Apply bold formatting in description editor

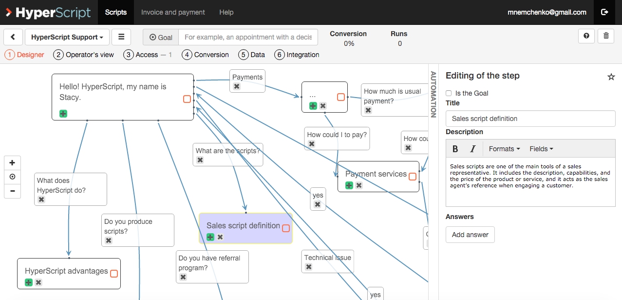coord(455,149)
